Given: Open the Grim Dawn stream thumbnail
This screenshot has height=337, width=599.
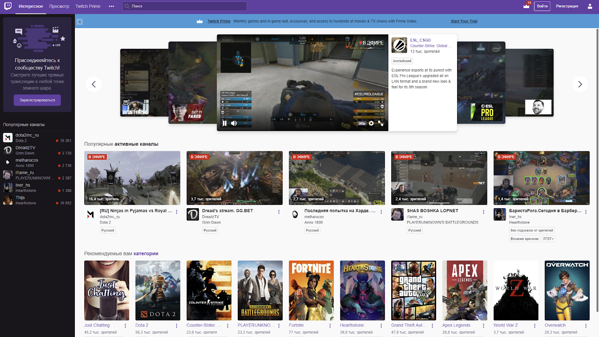Looking at the screenshot, I should coord(235,178).
